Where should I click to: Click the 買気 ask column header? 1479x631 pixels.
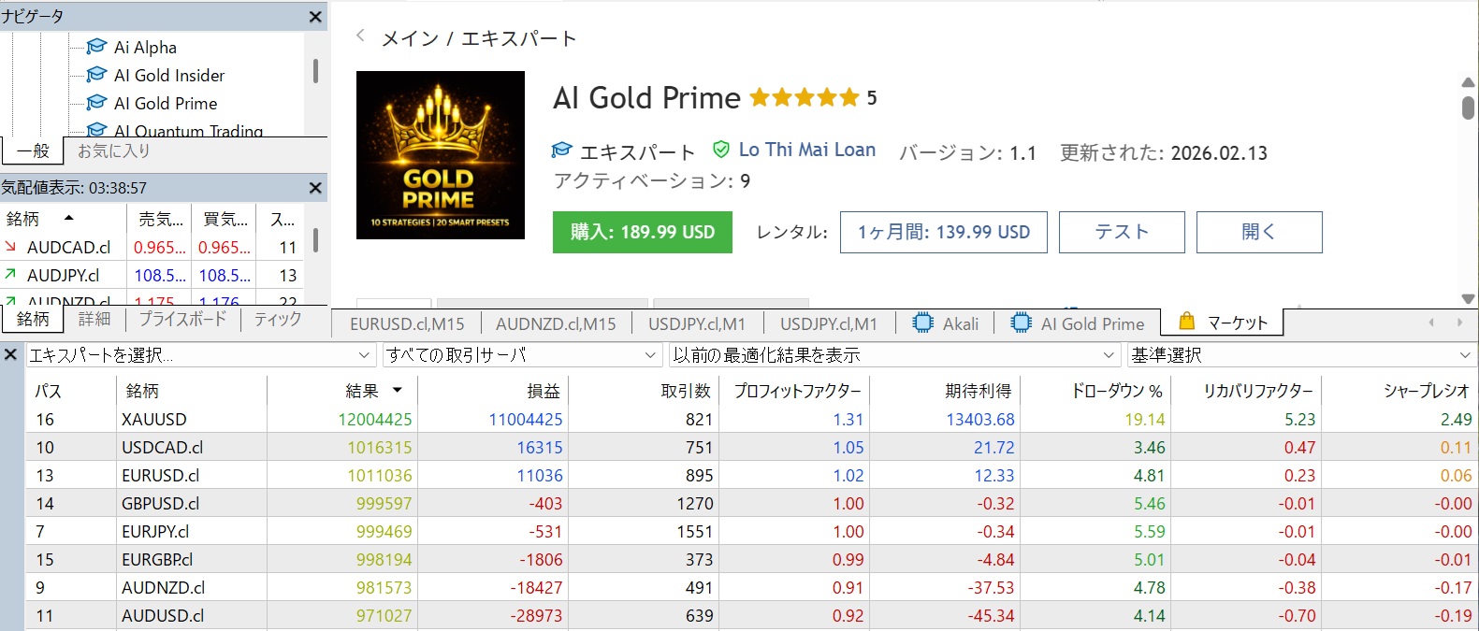(225, 219)
